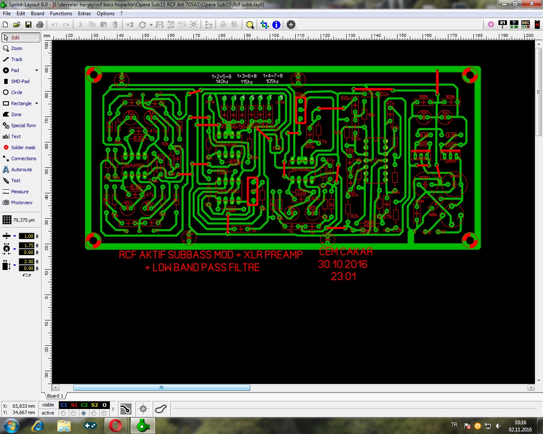This screenshot has height=434, width=543.
Task: Click the track width 1.00 field
Action: [26, 236]
